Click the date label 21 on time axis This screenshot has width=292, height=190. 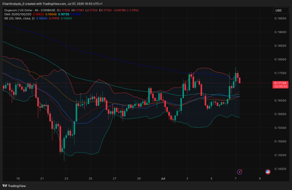[x=42, y=178]
